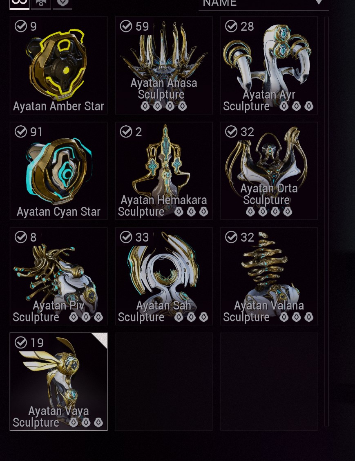Switch to the second inventory filter tab
This screenshot has height=461, width=355.
click(41, 4)
